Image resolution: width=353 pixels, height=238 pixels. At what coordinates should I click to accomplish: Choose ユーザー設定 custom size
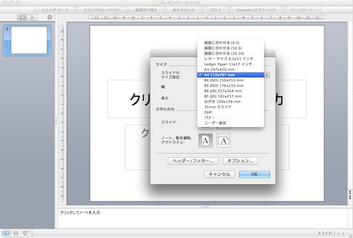click(x=230, y=123)
